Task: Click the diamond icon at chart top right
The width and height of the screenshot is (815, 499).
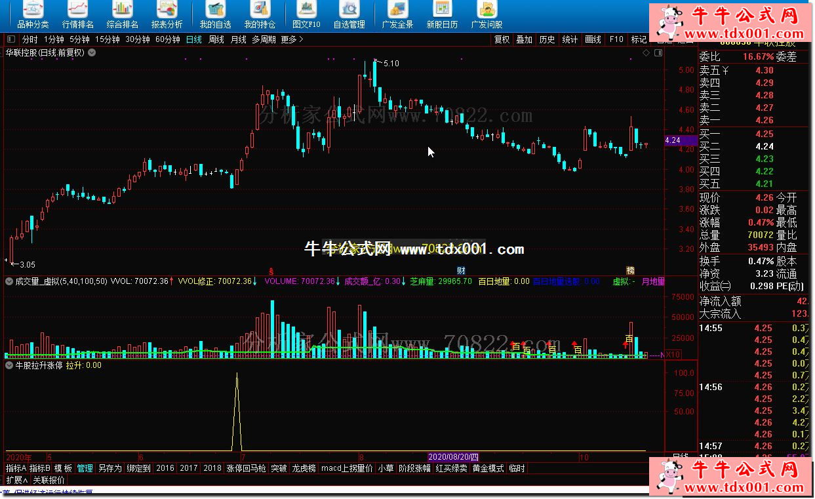Action: click(646, 52)
